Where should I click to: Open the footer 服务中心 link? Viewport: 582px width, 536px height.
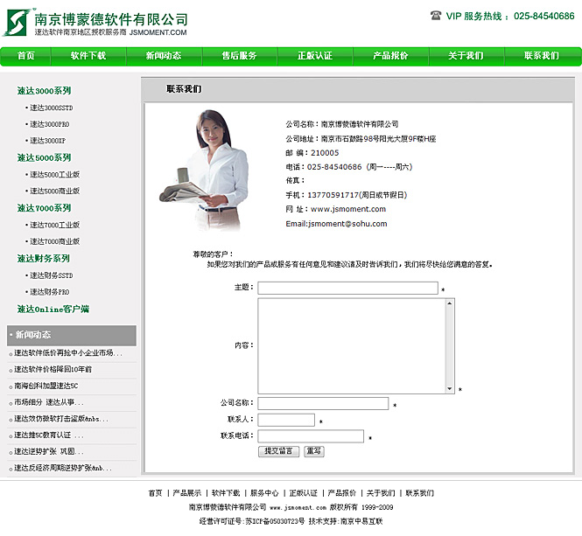[x=264, y=493]
